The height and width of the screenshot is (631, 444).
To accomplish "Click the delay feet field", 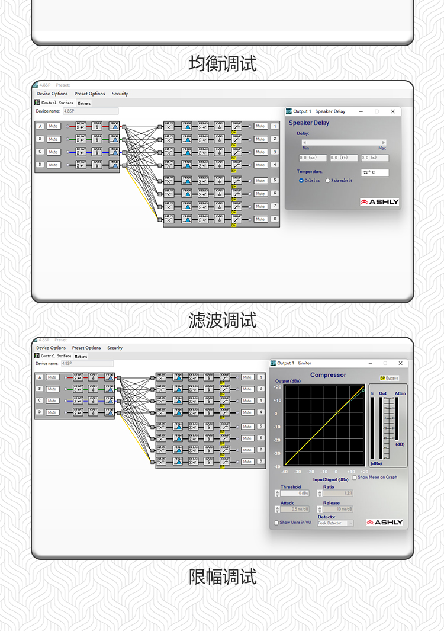I will click(x=344, y=158).
